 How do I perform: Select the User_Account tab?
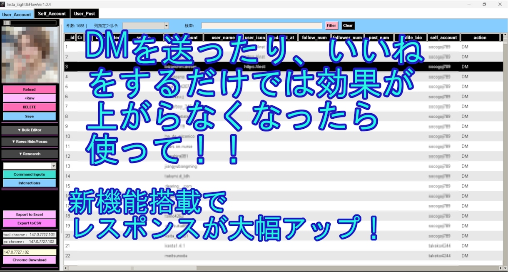17,14
